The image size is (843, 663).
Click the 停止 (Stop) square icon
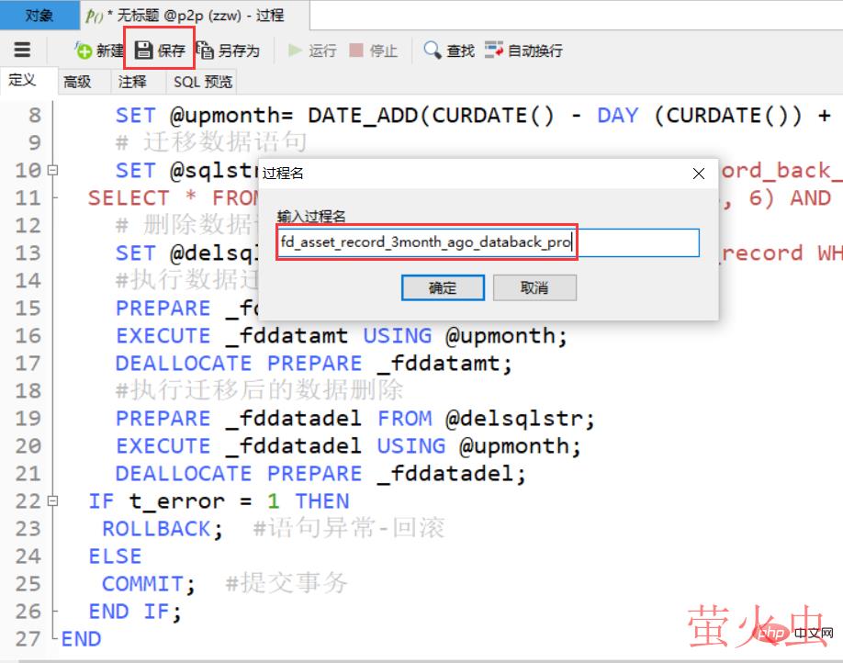pyautogui.click(x=356, y=50)
